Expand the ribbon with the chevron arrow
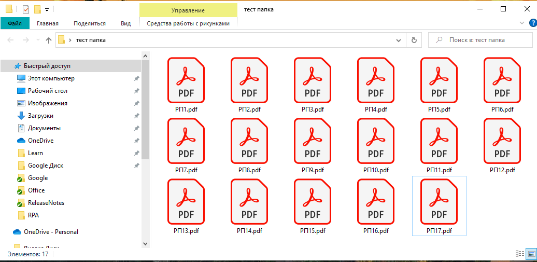537x262 pixels. point(522,23)
